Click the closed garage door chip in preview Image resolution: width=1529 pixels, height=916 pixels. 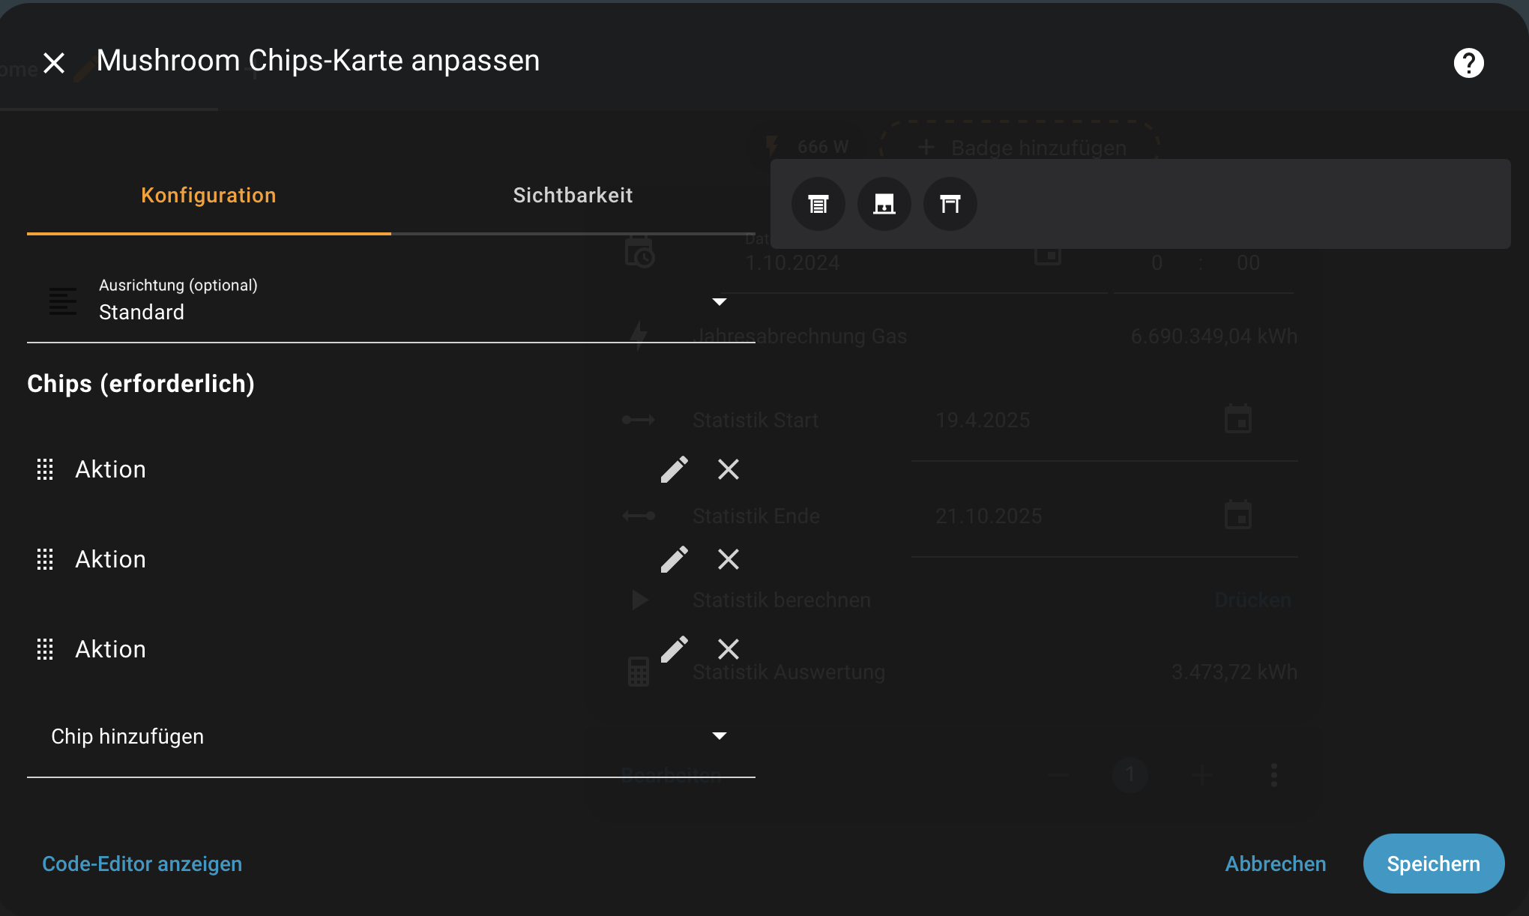818,204
